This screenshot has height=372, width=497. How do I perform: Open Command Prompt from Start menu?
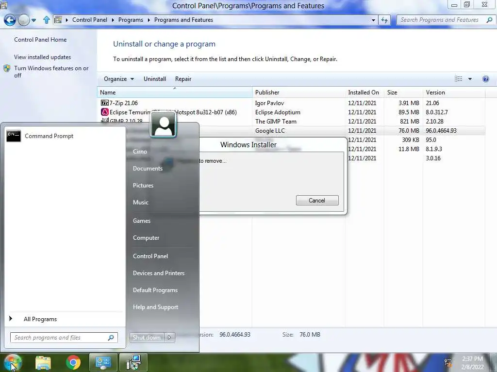[x=65, y=136]
